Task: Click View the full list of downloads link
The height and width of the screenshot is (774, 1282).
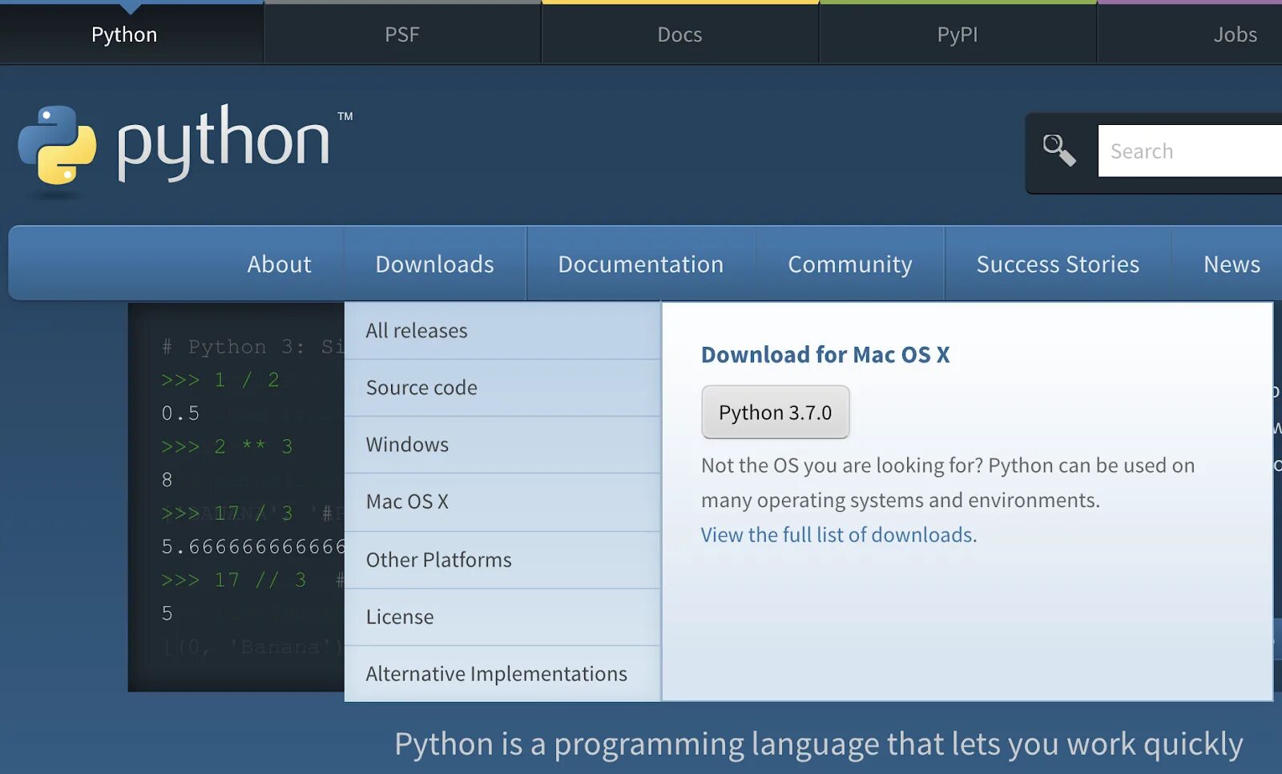Action: (x=839, y=534)
